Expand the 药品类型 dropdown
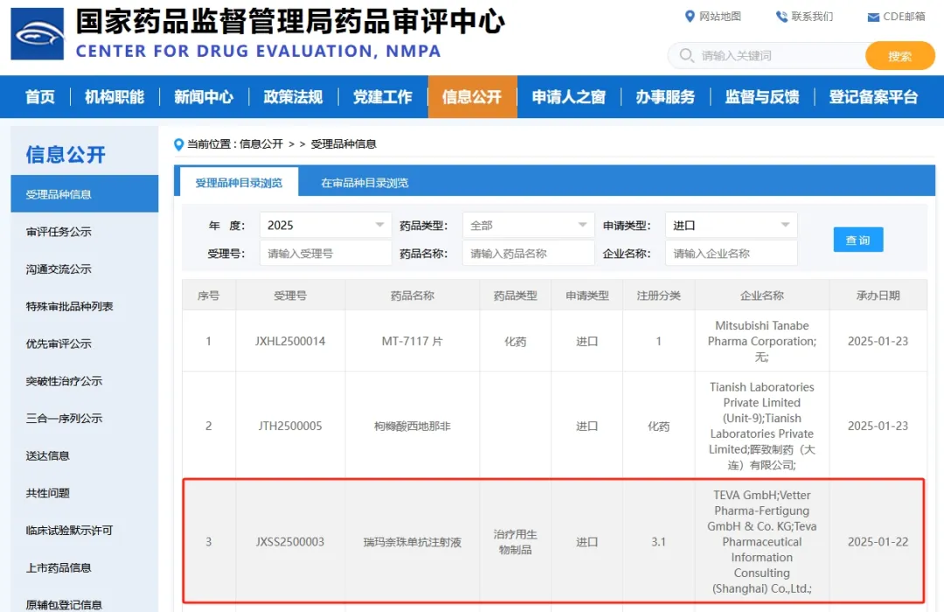 [528, 225]
